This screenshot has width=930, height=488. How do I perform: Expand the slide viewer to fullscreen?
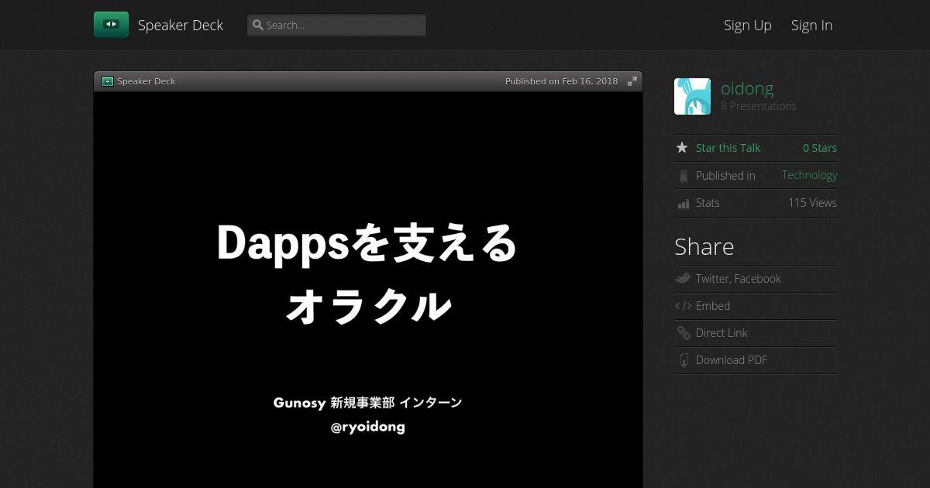click(632, 81)
